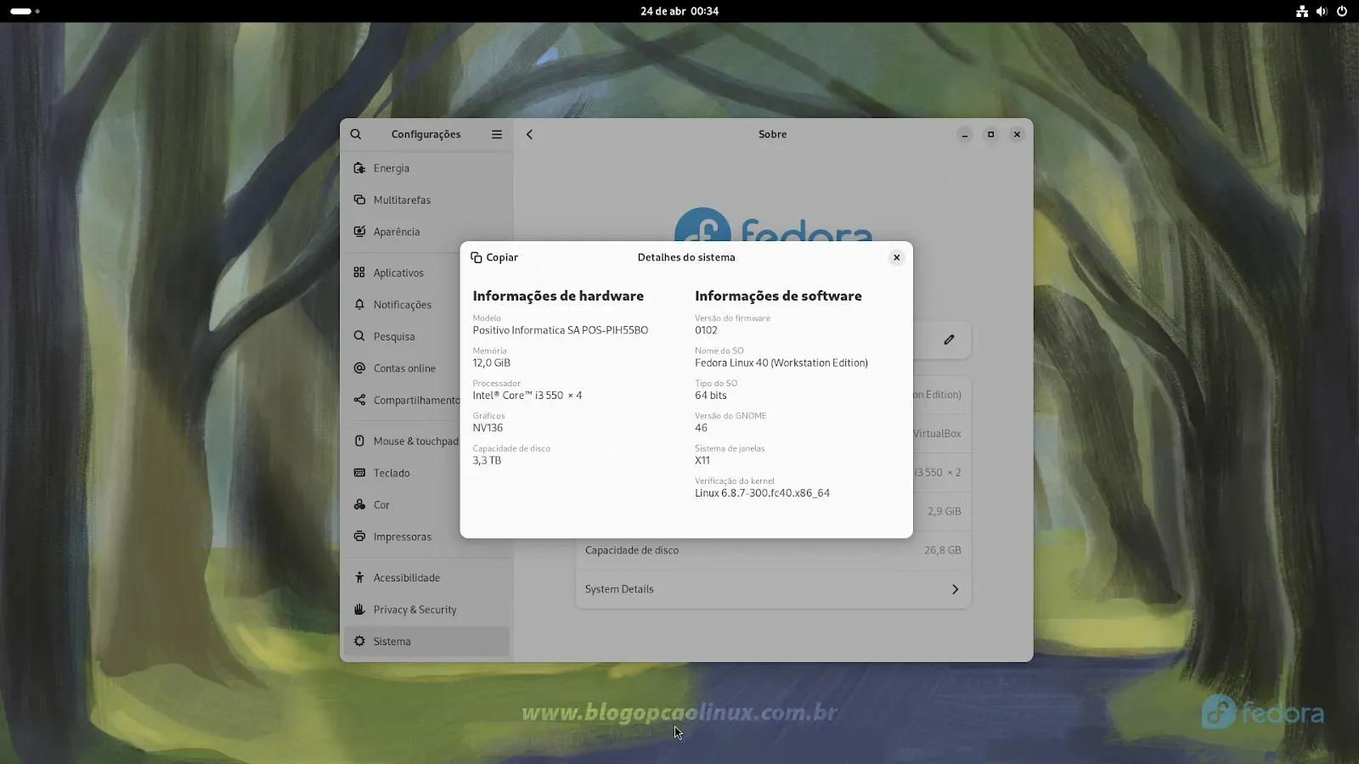Click the Multitarefas sidebar icon
Viewport: 1359px width, 764px height.
pos(359,199)
